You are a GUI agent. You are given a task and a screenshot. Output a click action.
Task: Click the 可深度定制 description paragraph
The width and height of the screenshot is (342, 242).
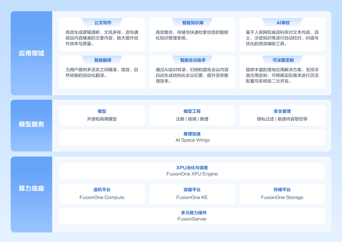click(x=282, y=75)
